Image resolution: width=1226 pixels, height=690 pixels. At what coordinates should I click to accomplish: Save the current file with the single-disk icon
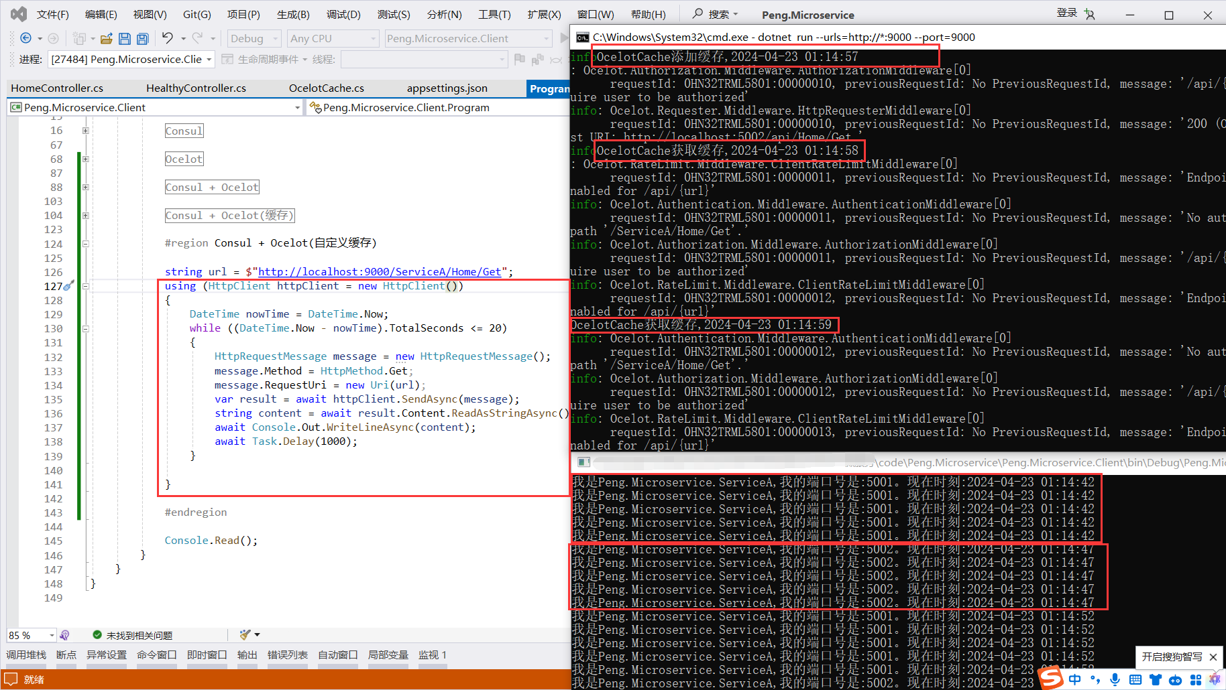125,39
